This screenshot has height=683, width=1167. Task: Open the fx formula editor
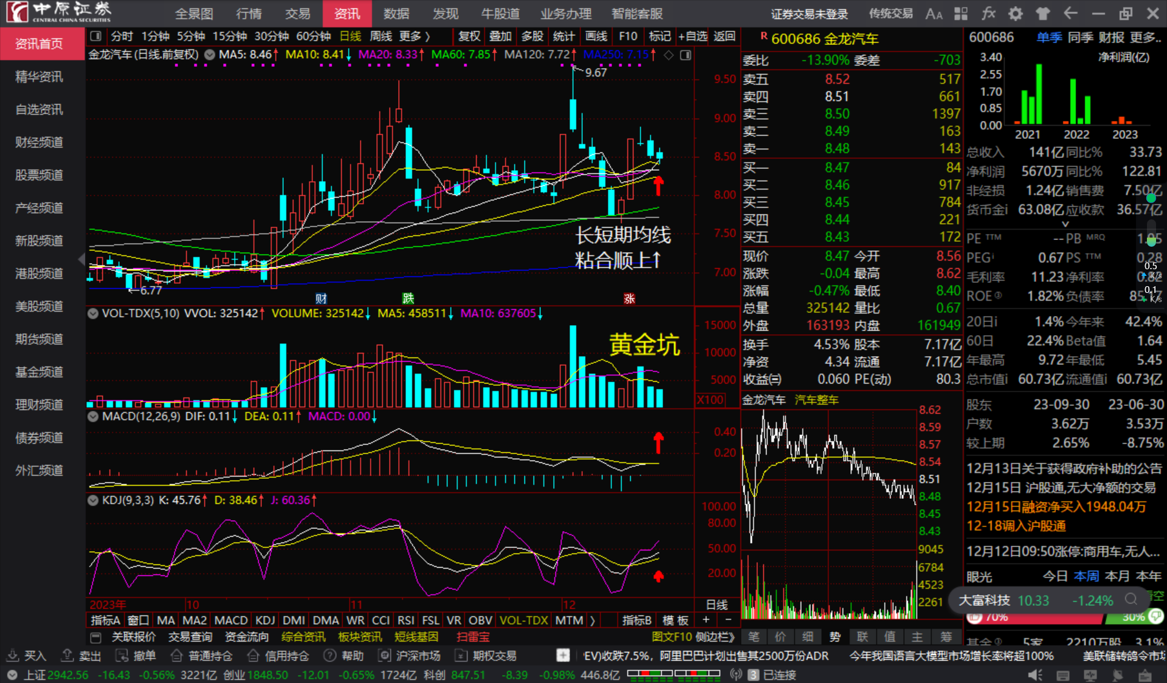988,14
